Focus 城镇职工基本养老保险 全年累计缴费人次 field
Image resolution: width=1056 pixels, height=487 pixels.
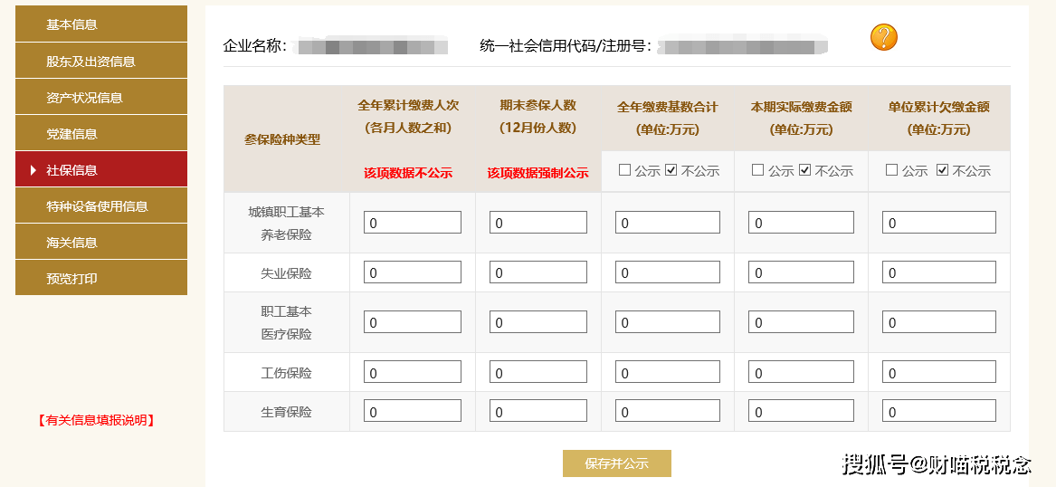(x=412, y=223)
